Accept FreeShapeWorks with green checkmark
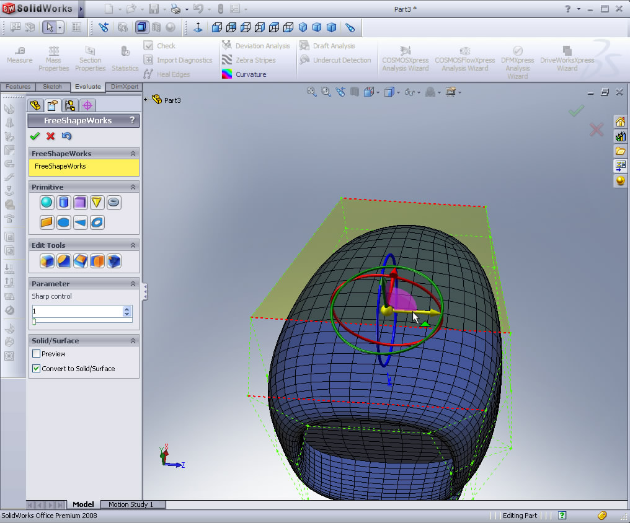630x523 pixels. pos(35,136)
